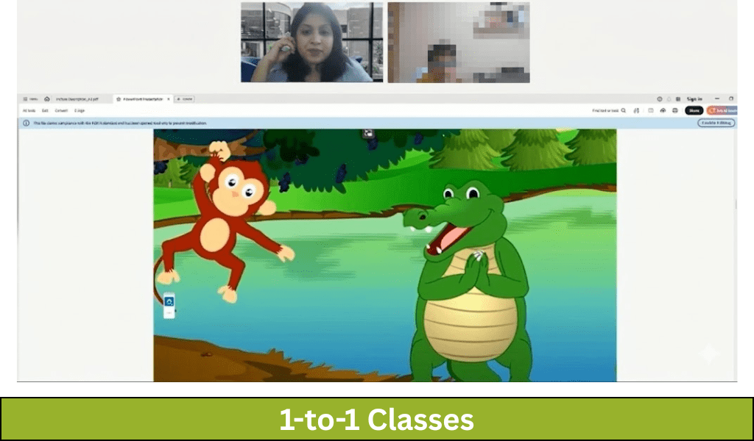This screenshot has height=441, width=754.
Task: Click the black Share button
Action: tap(694, 110)
